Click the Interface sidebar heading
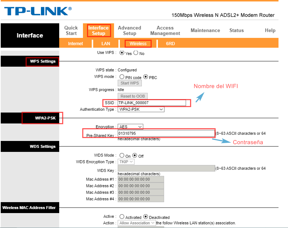Image resolution: width=288 pixels, height=228 pixels. (x=30, y=35)
